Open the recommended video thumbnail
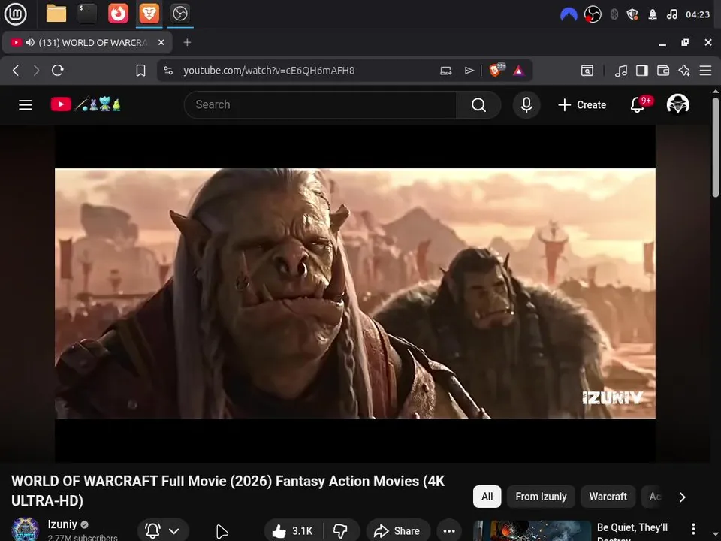The height and width of the screenshot is (541, 721). 532,531
